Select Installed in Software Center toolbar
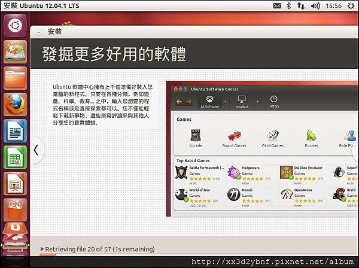This screenshot has width=359, height=268. 242,102
